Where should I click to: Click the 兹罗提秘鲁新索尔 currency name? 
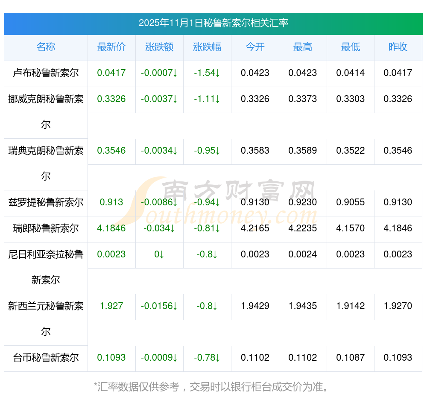[x=46, y=202]
